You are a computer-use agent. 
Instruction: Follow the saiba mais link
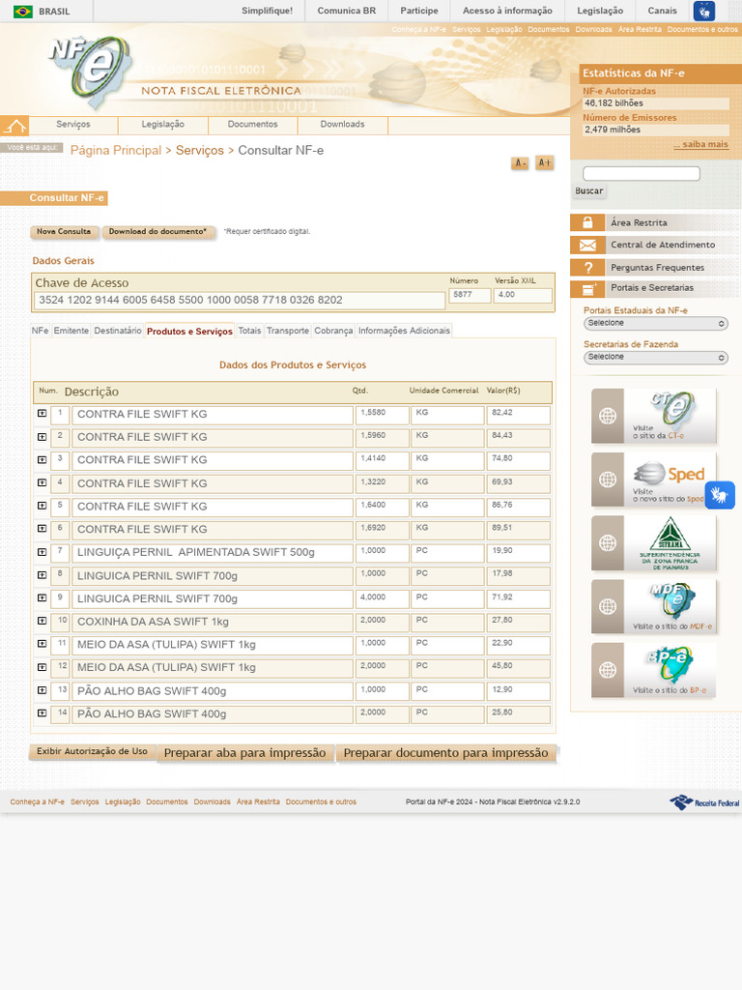pyautogui.click(x=700, y=144)
